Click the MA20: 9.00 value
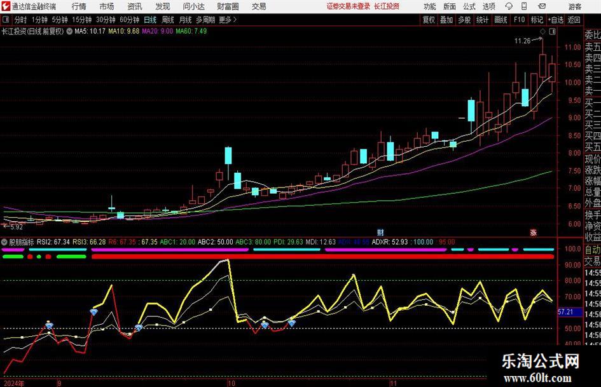Image resolution: width=601 pixels, height=387 pixels. pos(157,31)
